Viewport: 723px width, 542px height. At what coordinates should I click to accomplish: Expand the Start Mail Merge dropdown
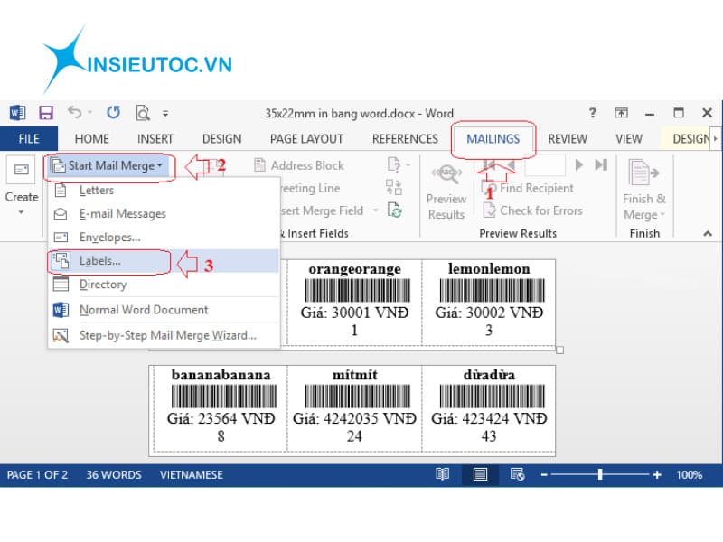[108, 165]
